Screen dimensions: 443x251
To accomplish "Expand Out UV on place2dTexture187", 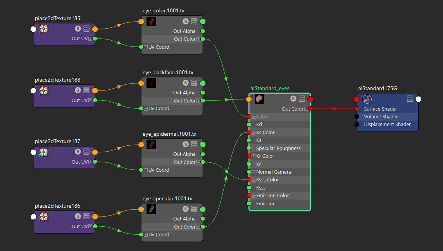I will 90,162.
